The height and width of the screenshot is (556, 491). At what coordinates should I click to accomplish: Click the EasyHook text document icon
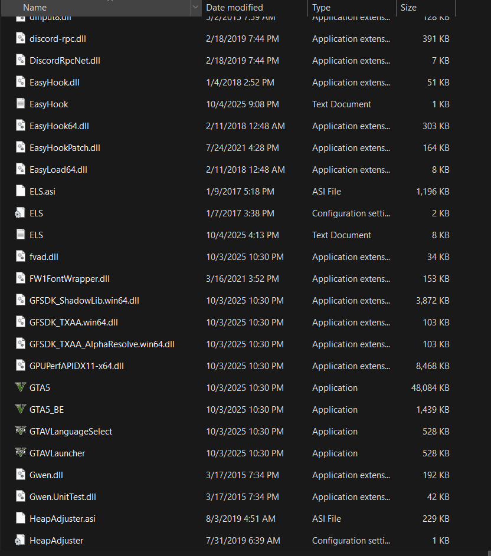tap(21, 104)
